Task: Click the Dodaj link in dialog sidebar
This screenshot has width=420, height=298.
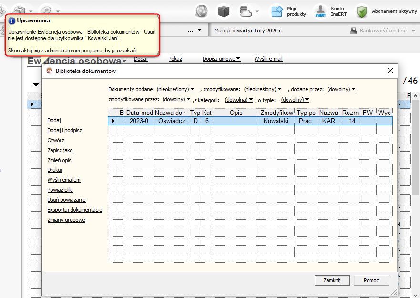Action: click(54, 120)
